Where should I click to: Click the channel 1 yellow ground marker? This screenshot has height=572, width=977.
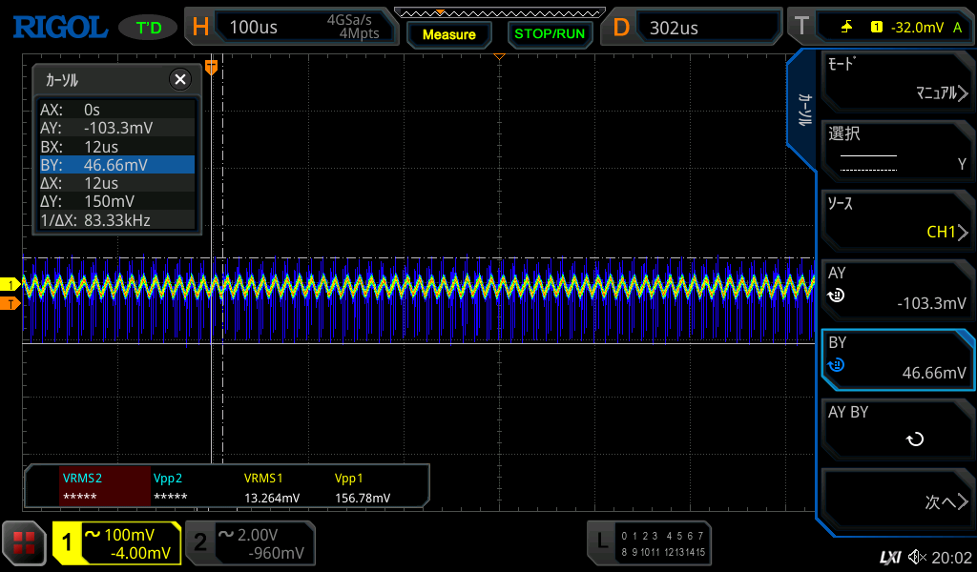coord(11,285)
